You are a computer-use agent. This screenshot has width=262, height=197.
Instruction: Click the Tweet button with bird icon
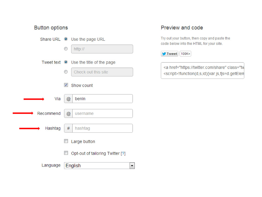(169, 54)
